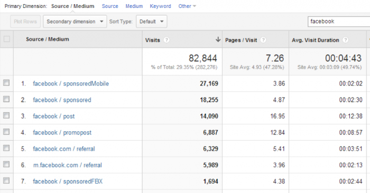
Task: Tick the checkbox for facebook / post row
Action: tap(6, 115)
